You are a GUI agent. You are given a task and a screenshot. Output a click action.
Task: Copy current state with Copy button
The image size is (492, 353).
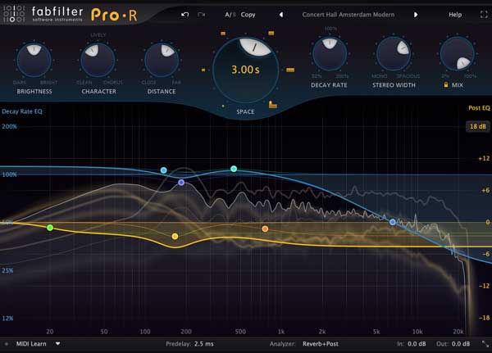pos(248,15)
